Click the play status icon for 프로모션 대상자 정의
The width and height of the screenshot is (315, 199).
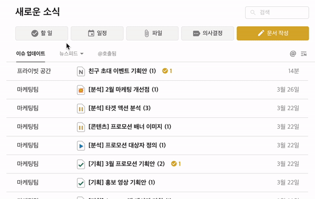click(x=81, y=146)
